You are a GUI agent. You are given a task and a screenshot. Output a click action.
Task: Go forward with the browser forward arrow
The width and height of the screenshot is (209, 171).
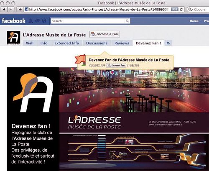[x=10, y=9]
